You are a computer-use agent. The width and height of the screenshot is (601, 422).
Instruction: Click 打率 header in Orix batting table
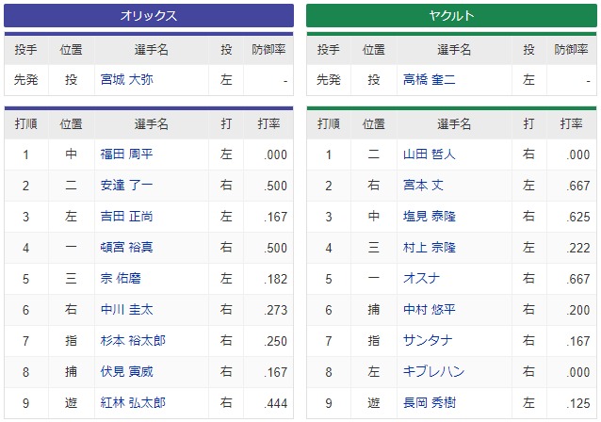[268, 124]
